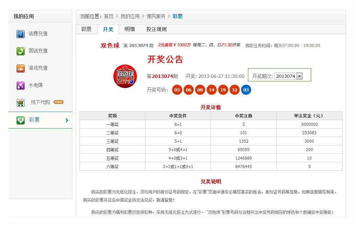
Task: Click red ball number 06
Action: click(189, 90)
